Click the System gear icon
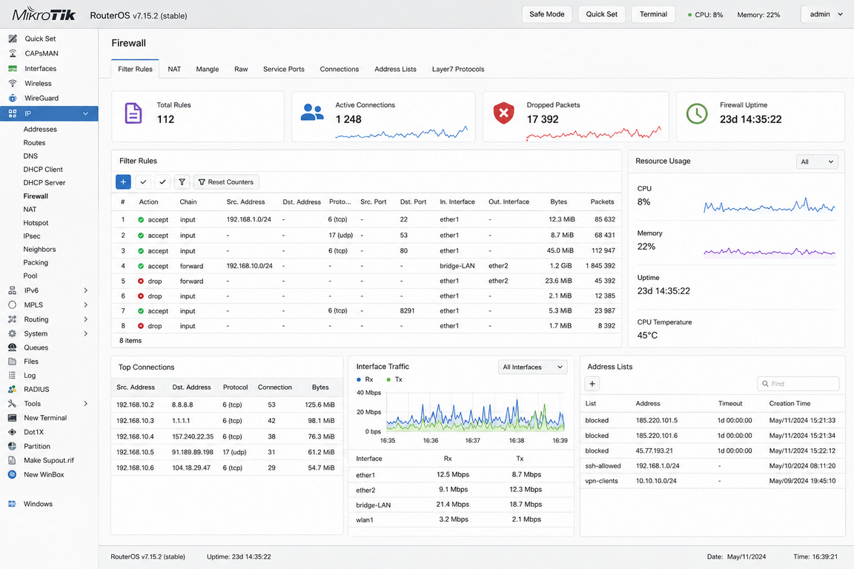The width and height of the screenshot is (854, 569). click(x=13, y=333)
